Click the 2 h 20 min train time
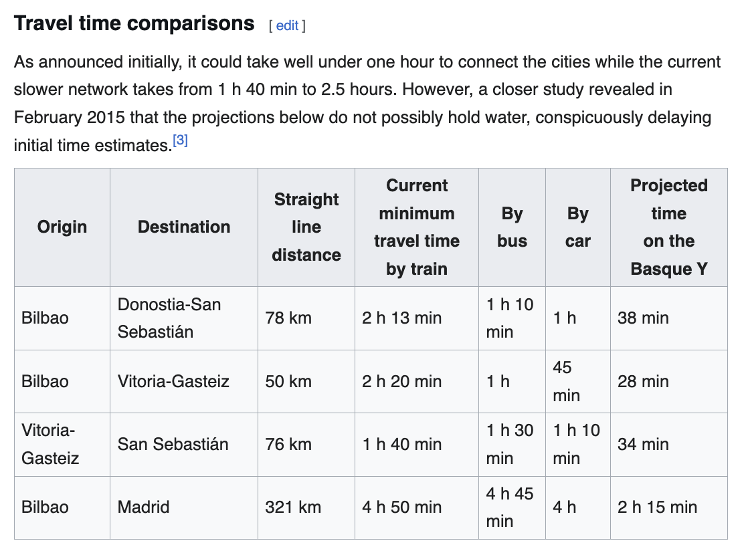744x559 pixels. click(402, 382)
